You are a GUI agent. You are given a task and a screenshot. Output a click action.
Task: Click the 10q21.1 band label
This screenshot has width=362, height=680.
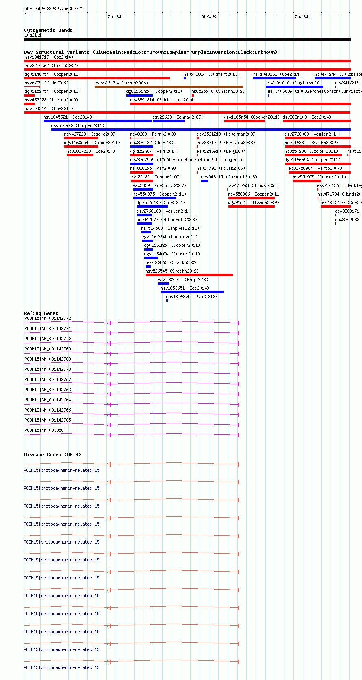pyautogui.click(x=33, y=35)
